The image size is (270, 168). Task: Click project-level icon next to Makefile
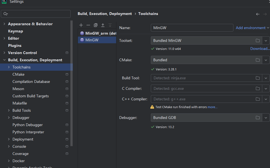(67, 103)
